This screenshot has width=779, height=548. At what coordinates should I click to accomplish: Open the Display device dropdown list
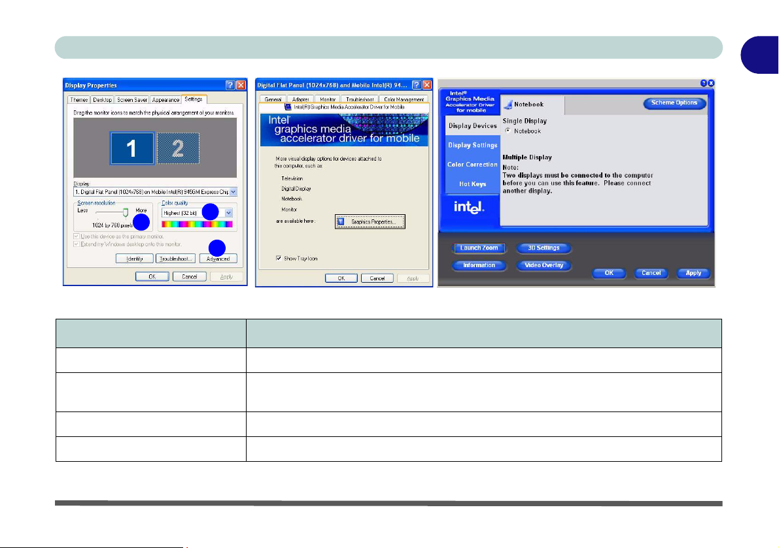click(x=234, y=192)
